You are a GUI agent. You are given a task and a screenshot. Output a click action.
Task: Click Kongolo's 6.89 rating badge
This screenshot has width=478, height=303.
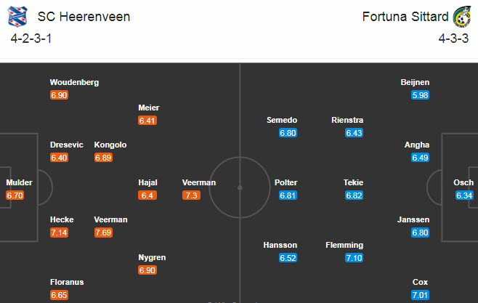[102, 157]
